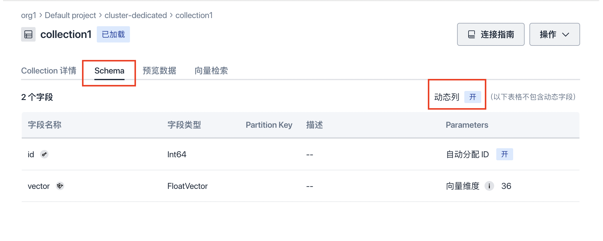Click the Partition Key column header
This screenshot has height=241, width=603.
(x=269, y=125)
